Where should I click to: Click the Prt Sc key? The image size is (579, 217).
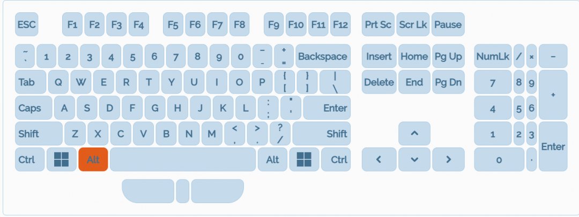(378, 25)
